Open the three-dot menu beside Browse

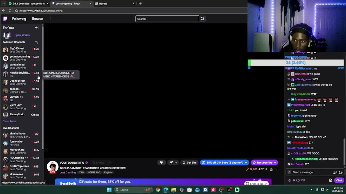click(50, 19)
